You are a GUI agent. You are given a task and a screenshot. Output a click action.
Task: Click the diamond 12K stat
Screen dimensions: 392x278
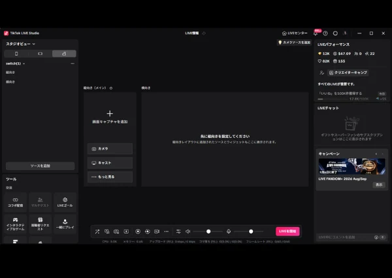click(324, 54)
